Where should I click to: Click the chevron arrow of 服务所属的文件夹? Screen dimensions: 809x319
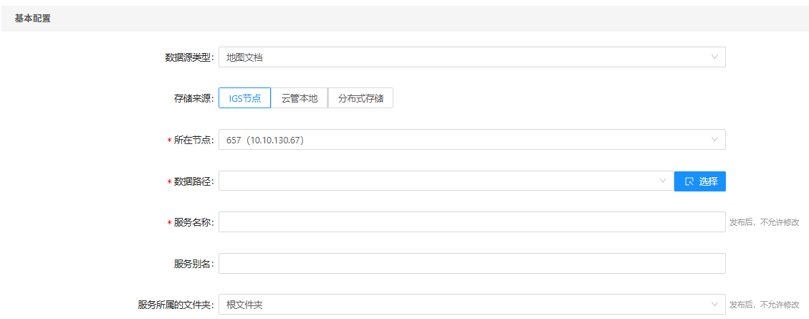714,305
